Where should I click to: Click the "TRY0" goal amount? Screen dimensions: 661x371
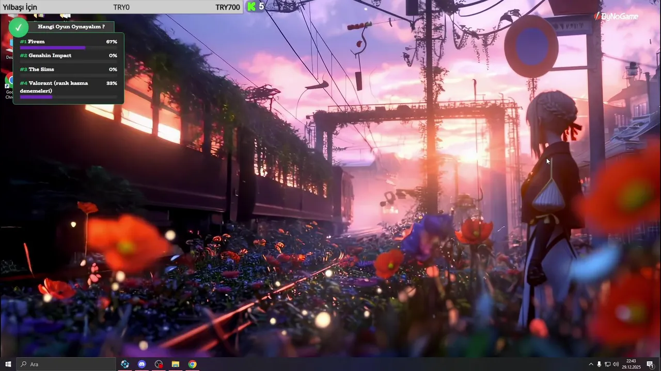[x=121, y=7]
